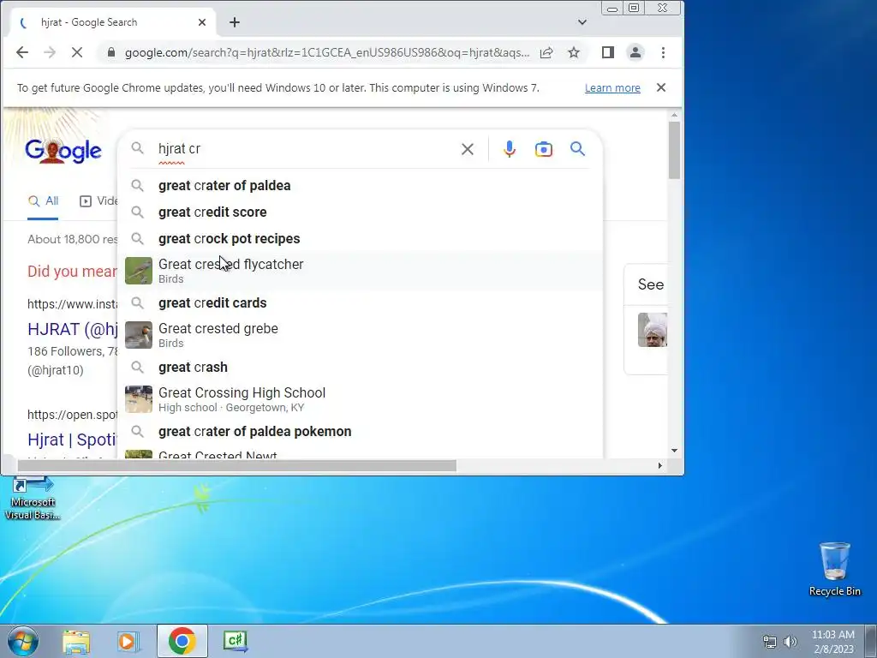Choose suggestion great crock pot recipes
Viewport: 877px width, 658px height.
[x=361, y=238]
